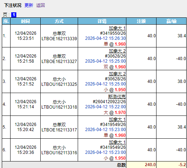Click odds 大 @ 1.970 in row 4
Viewport: 187px width, 168px height.
(115, 113)
